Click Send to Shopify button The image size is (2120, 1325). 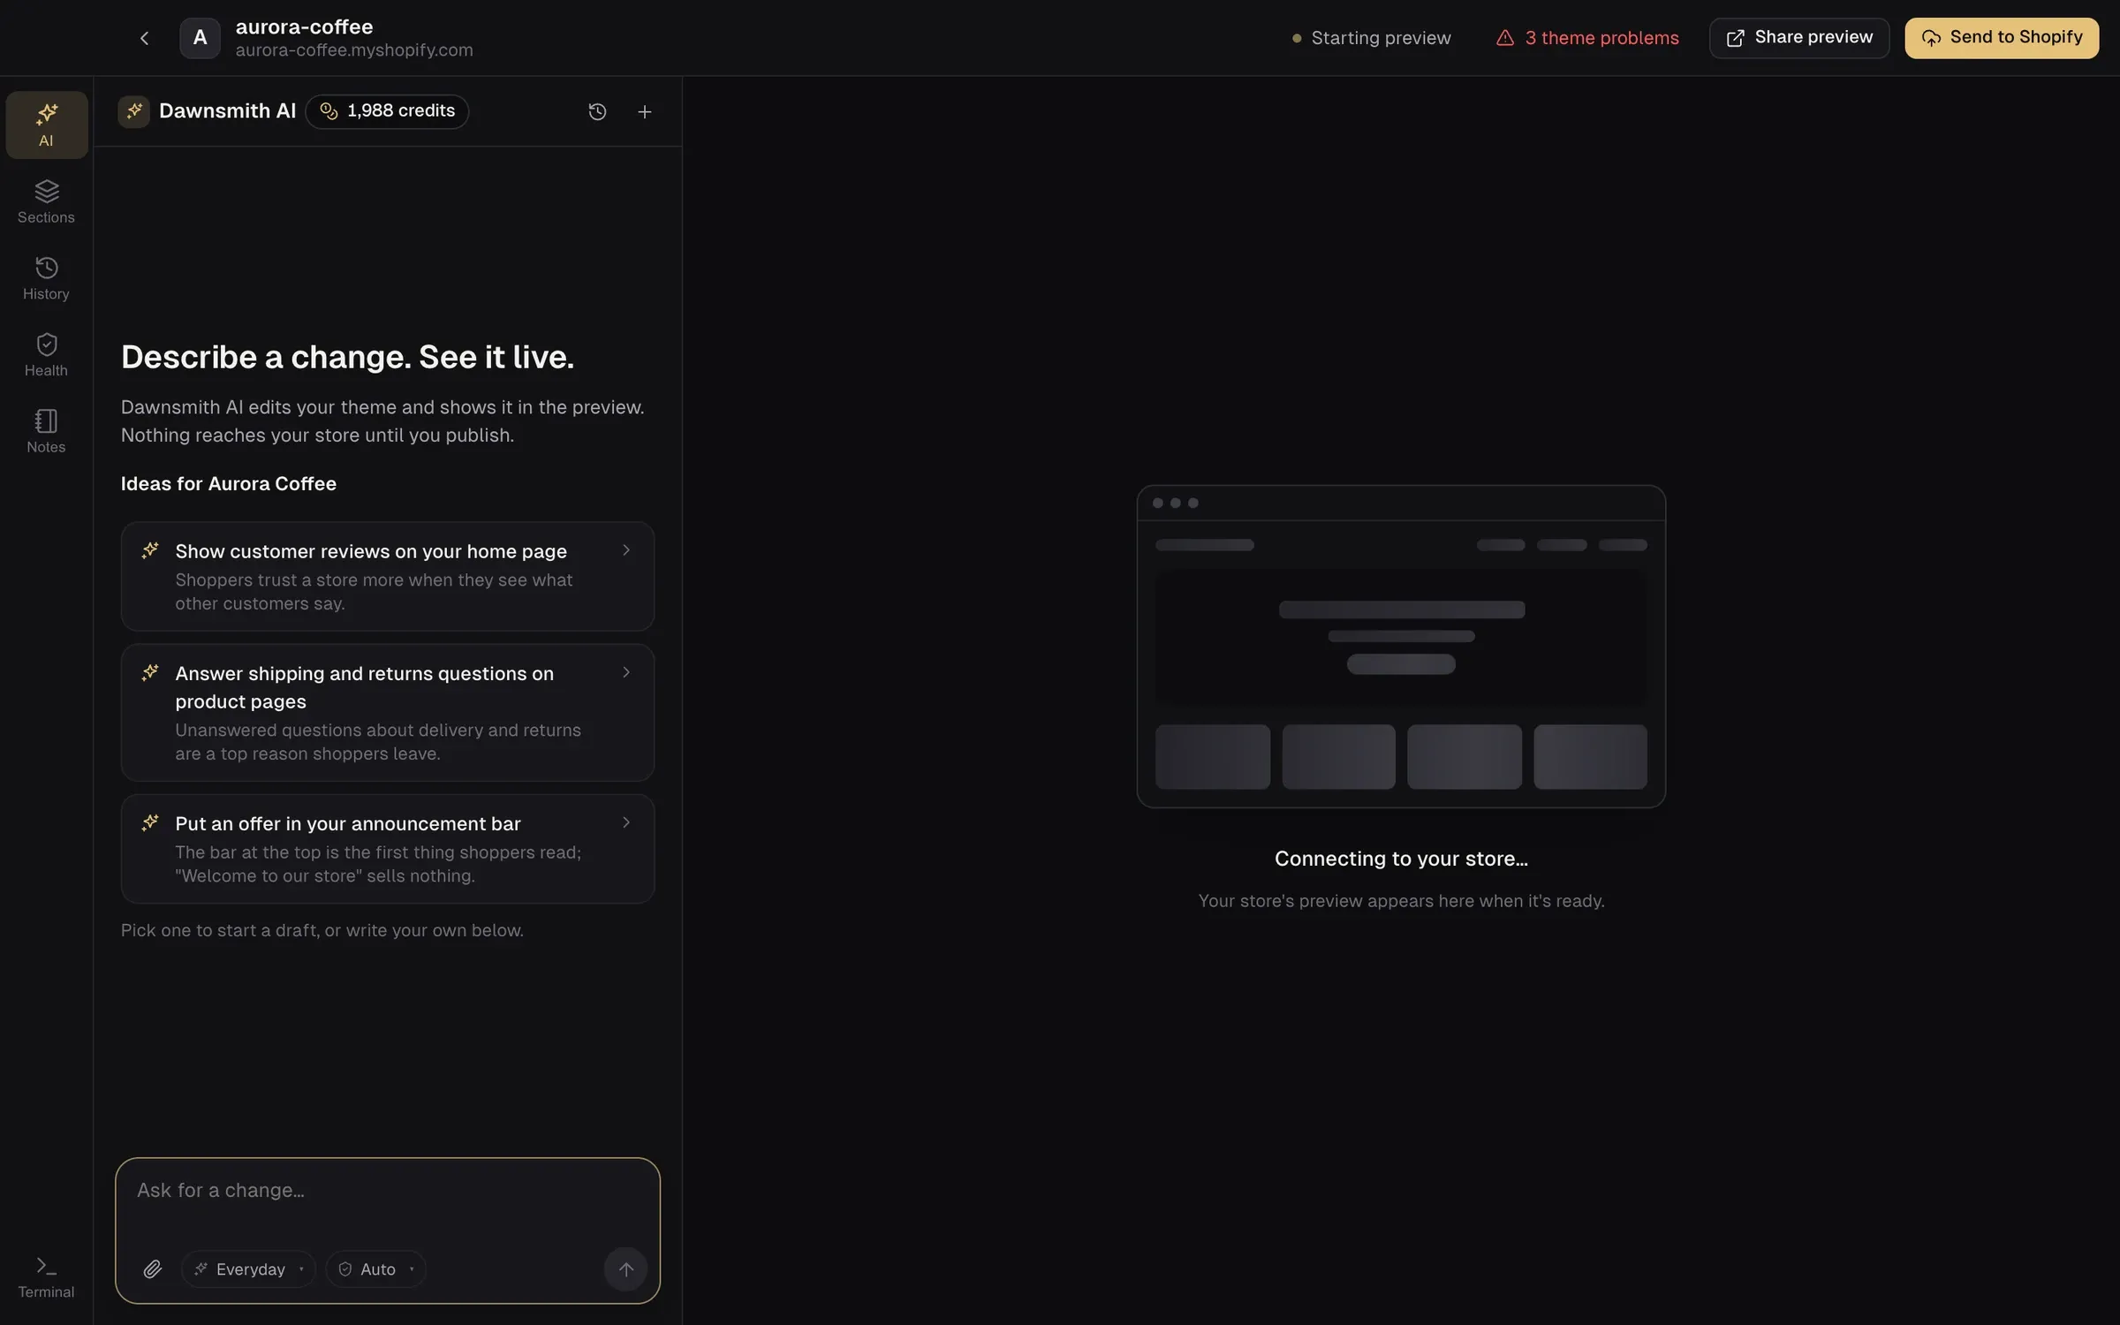pyautogui.click(x=2002, y=38)
